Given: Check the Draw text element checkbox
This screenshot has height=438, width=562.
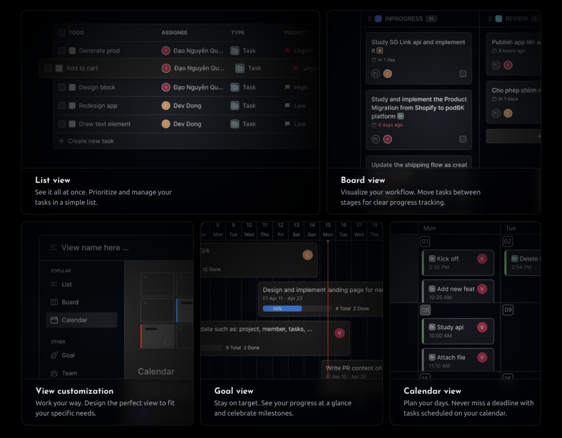Looking at the screenshot, I should [x=61, y=124].
